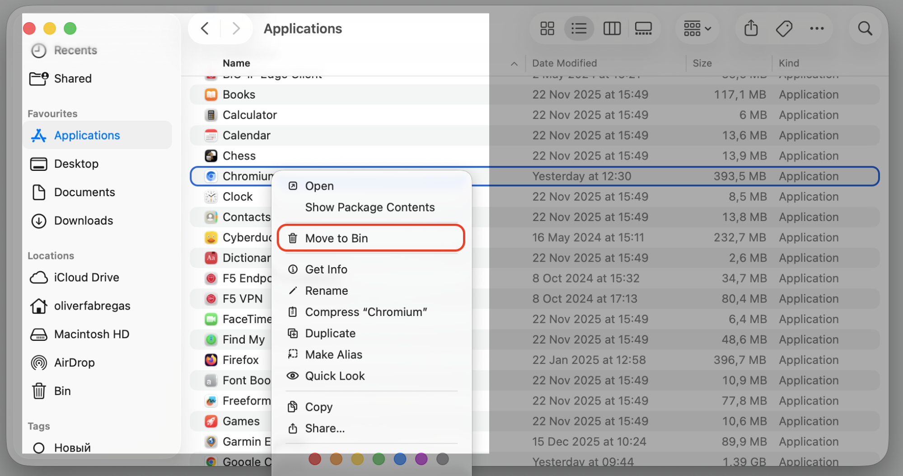Switch to list view
Image resolution: width=903 pixels, height=476 pixels.
coord(579,28)
